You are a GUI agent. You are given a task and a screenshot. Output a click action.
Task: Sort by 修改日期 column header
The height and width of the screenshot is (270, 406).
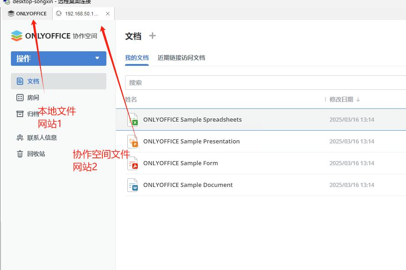point(341,99)
